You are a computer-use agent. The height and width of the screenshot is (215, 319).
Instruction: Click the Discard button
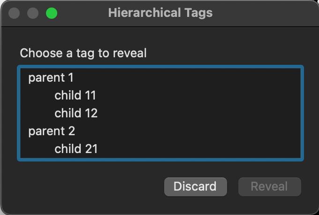(195, 186)
